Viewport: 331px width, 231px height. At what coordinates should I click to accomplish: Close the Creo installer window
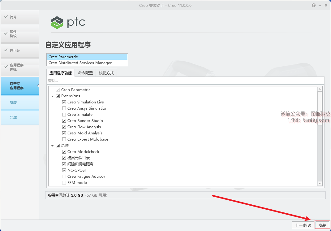[x=326, y=5]
